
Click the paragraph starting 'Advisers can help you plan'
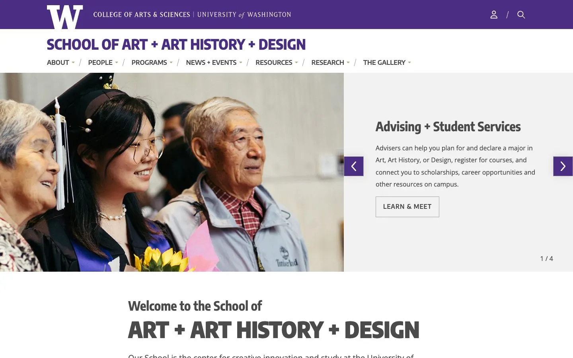coord(455,166)
